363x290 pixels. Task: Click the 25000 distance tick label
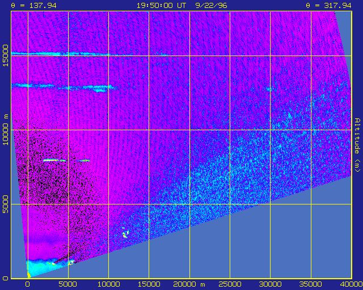(x=230, y=284)
